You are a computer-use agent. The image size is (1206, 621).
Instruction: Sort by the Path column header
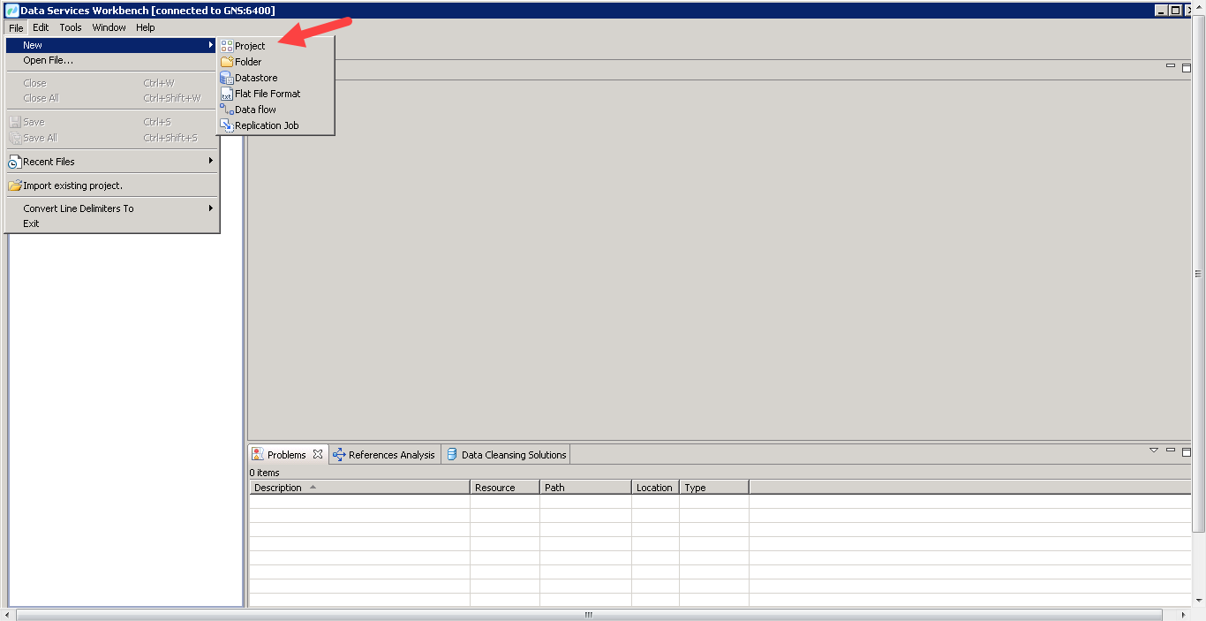pyautogui.click(x=586, y=488)
